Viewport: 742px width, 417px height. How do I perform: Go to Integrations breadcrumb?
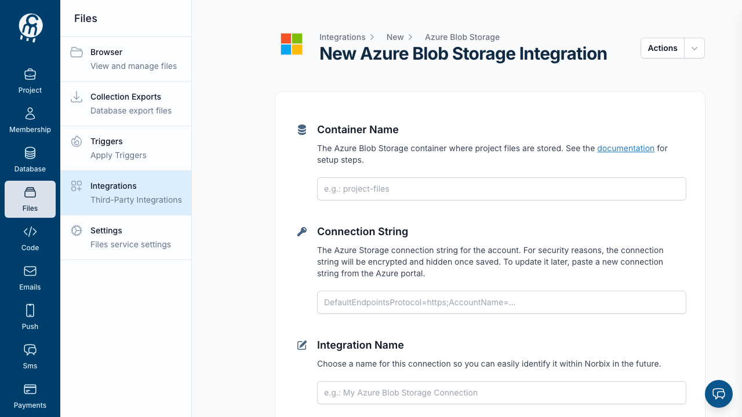click(x=343, y=37)
